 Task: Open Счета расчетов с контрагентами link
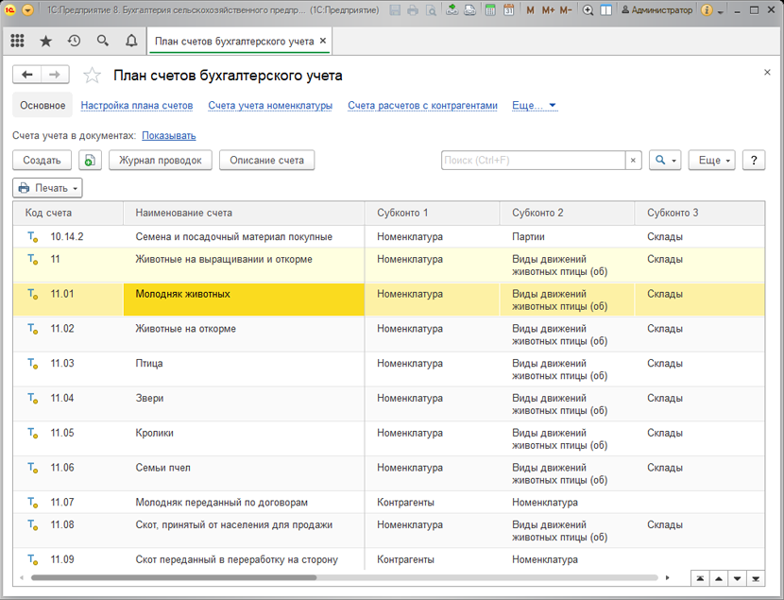422,106
